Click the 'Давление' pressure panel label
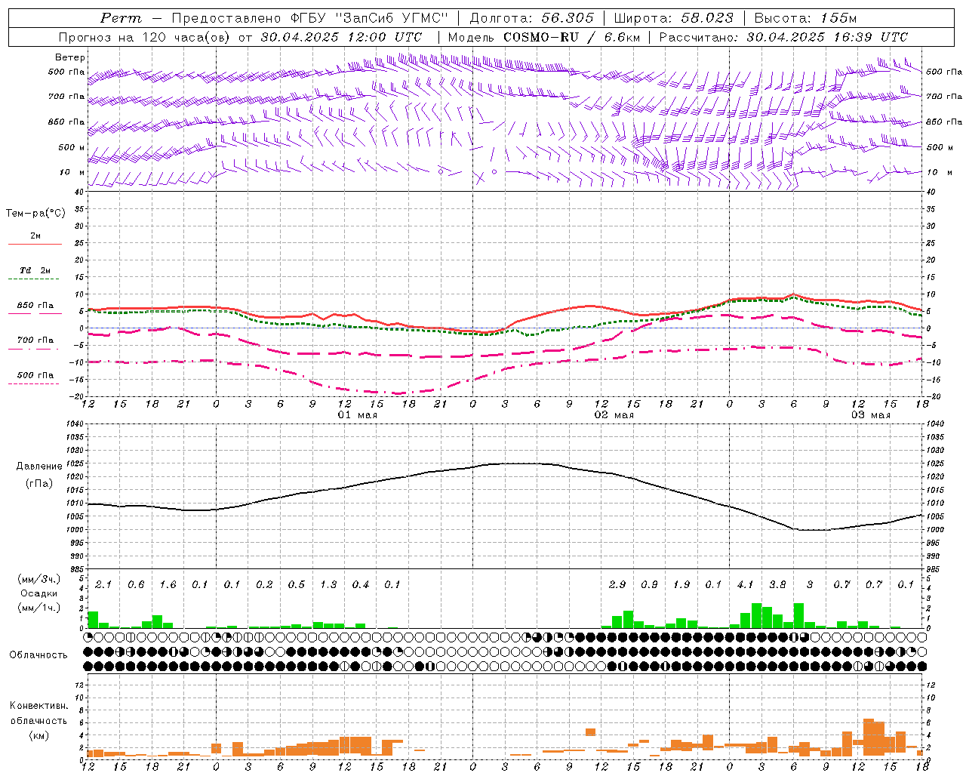Image resolution: width=966 pixels, height=773 pixels. click(39, 467)
